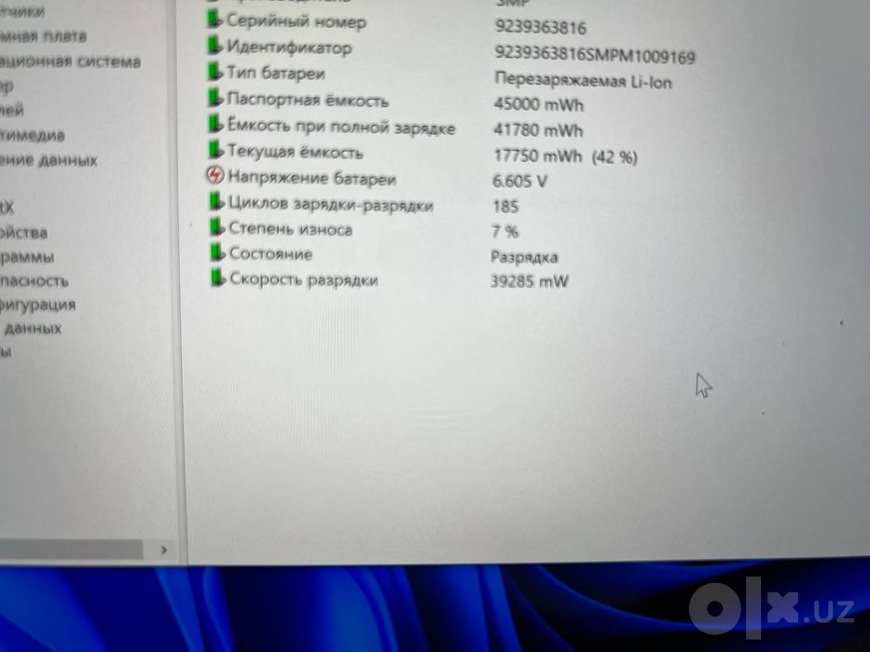Click identifier value 9239363816SMPM1009169
Viewport: 870px width, 652px height.
tap(595, 55)
